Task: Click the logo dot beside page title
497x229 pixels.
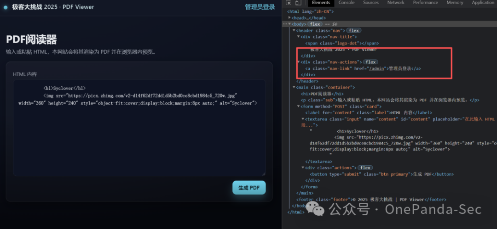Action: coord(6,7)
